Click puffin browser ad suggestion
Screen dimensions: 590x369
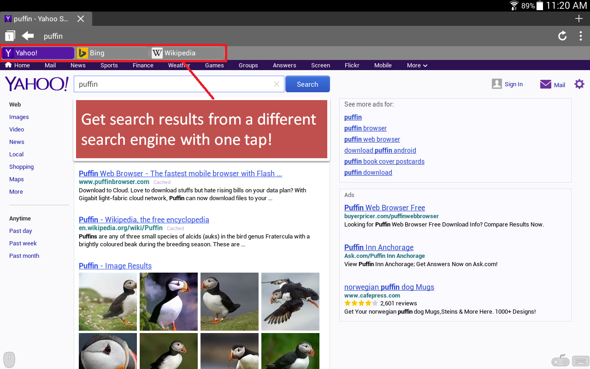(366, 128)
